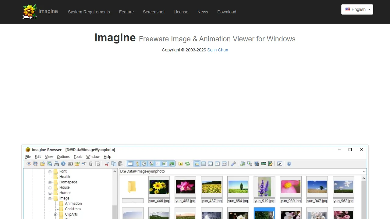Expand the ClipArts folder node

56,214
